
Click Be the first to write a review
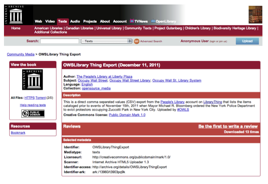click(x=228, y=126)
